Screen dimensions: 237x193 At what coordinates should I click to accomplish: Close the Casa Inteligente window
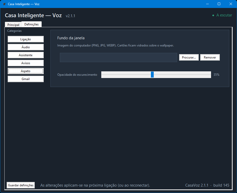231,4
